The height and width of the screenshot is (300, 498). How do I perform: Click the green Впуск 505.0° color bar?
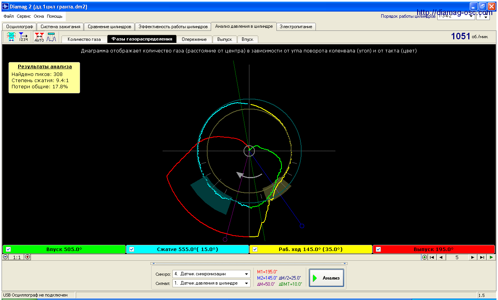[64, 249]
